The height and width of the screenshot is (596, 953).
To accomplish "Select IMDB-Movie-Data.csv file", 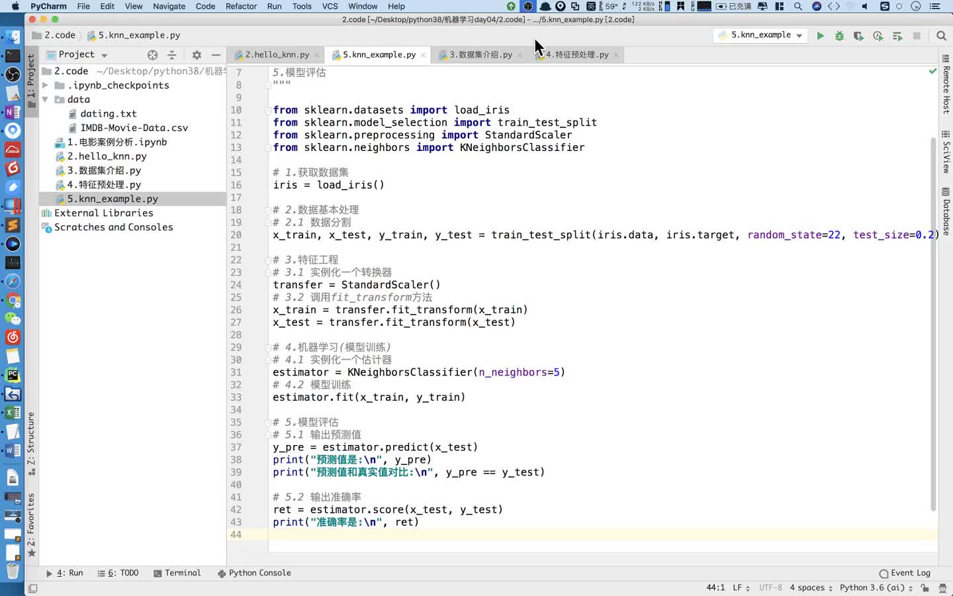I will [134, 128].
